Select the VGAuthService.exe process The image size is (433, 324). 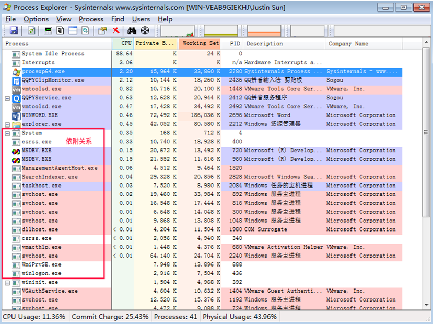[202, 291]
